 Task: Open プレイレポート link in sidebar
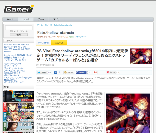tap(21, 60)
